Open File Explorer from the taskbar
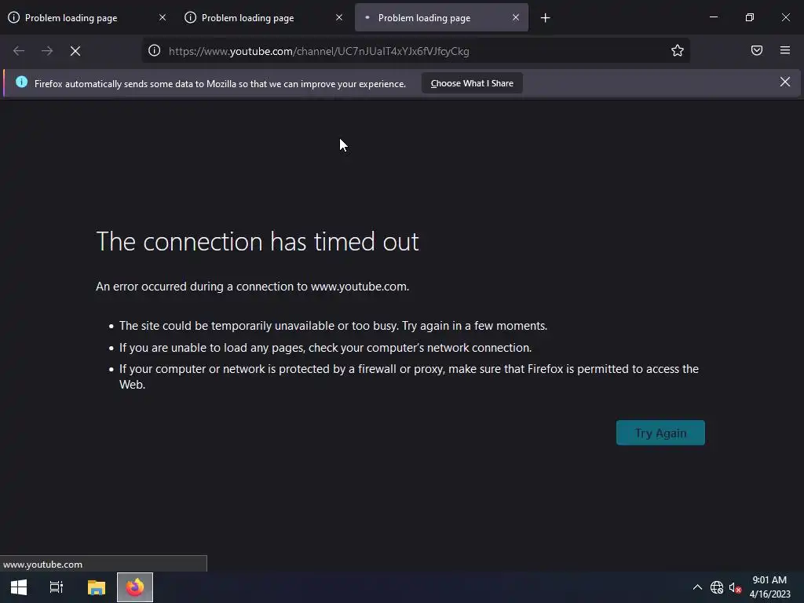The height and width of the screenshot is (603, 804). click(97, 587)
